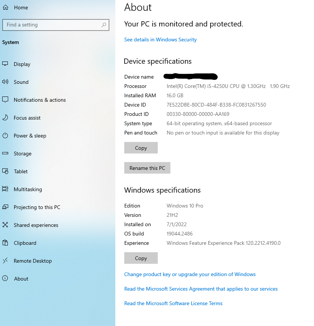
Task: Select the Sound speaker icon
Action: tap(5, 82)
